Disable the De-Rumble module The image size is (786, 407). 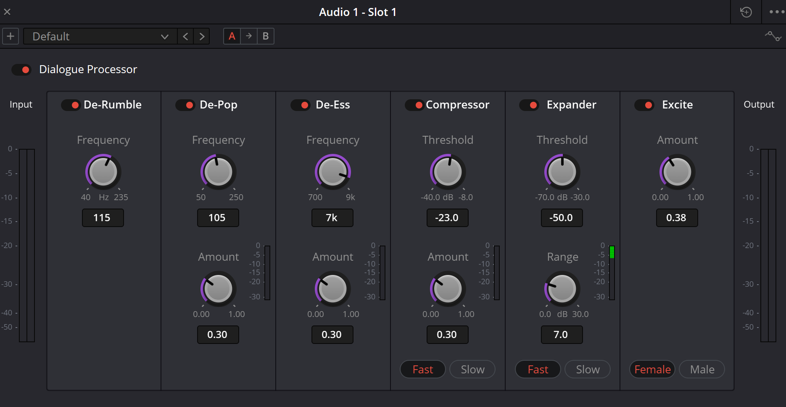(x=71, y=105)
